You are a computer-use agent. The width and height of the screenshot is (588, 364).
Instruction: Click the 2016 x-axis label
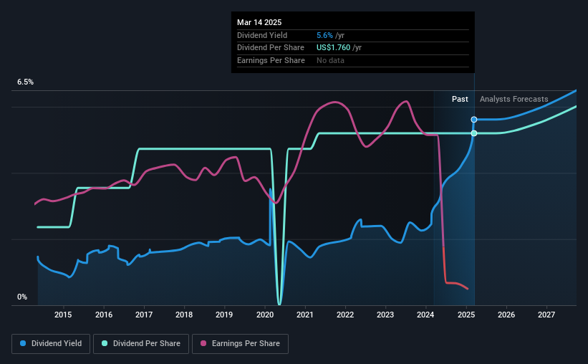[x=104, y=315]
